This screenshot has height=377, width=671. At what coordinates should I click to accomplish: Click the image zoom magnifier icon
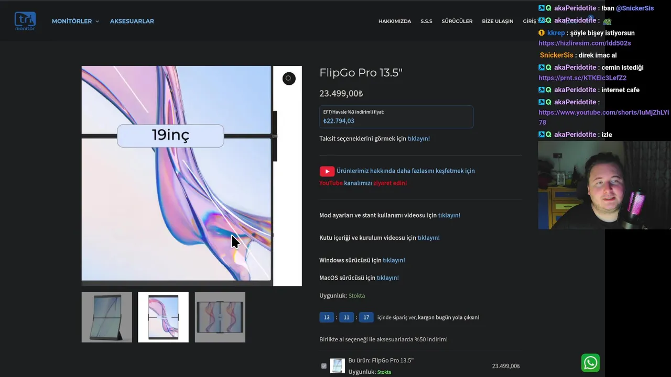(289, 79)
